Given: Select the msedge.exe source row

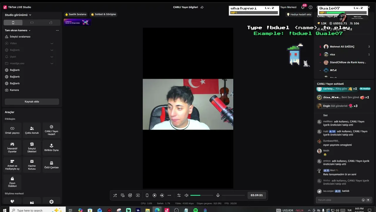Looking at the screenshot, I should [x=32, y=63].
